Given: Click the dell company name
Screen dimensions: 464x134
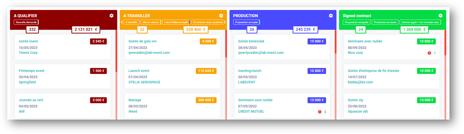Looking at the screenshot, I should pyautogui.click(x=22, y=112).
